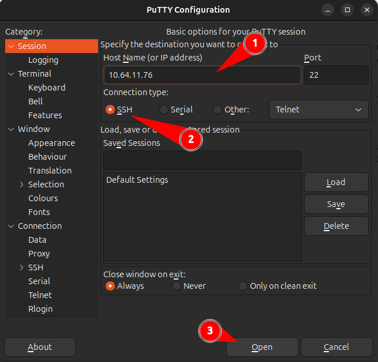The image size is (378, 362).
Task: Open the Data settings
Action: [38, 240]
